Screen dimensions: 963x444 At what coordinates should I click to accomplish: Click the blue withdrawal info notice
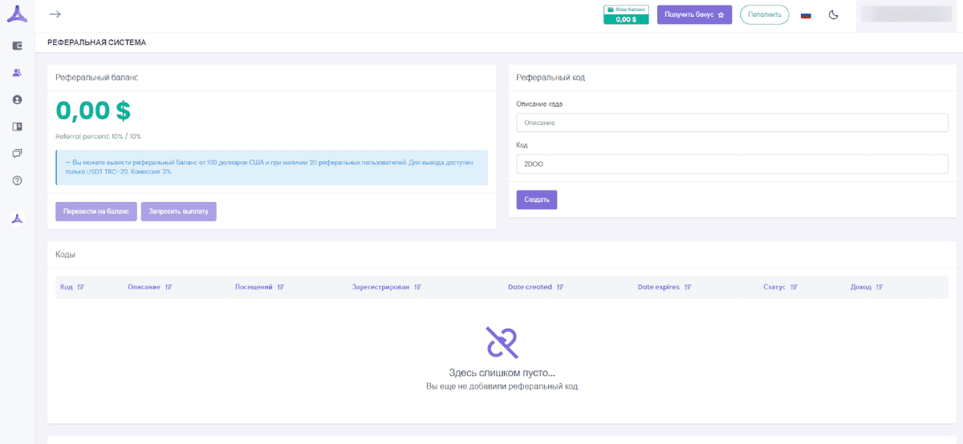click(x=271, y=168)
